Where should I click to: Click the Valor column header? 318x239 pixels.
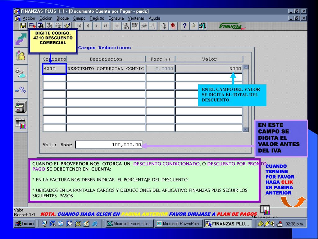pos(209,59)
